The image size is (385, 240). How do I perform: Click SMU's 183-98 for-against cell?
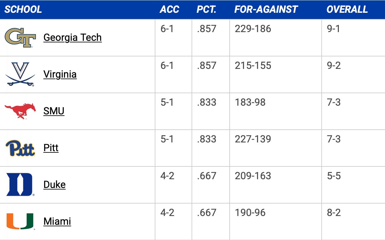click(250, 103)
